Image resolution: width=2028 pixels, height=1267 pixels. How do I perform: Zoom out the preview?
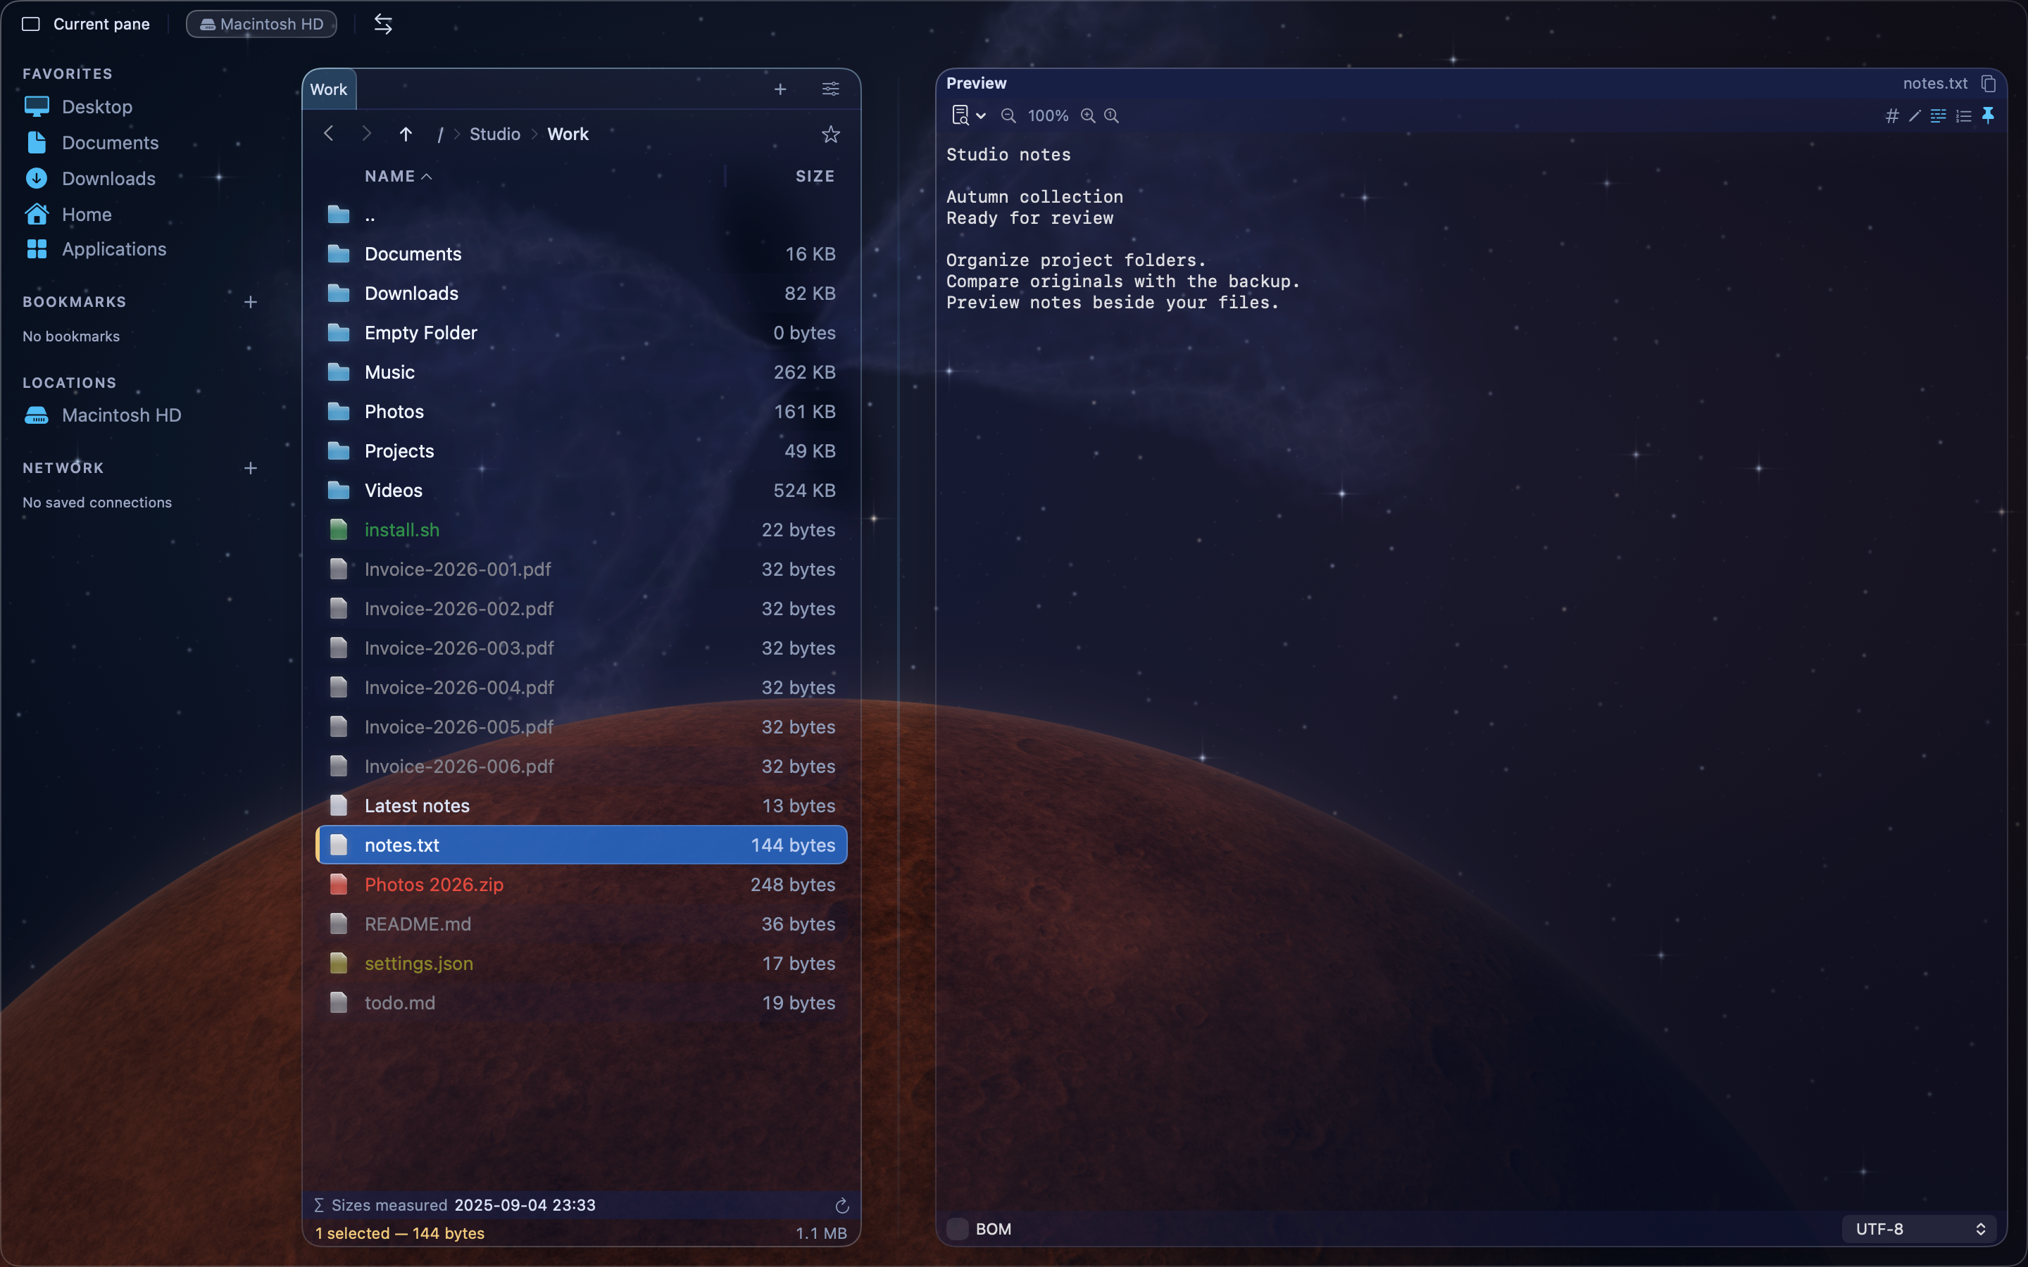click(1008, 115)
